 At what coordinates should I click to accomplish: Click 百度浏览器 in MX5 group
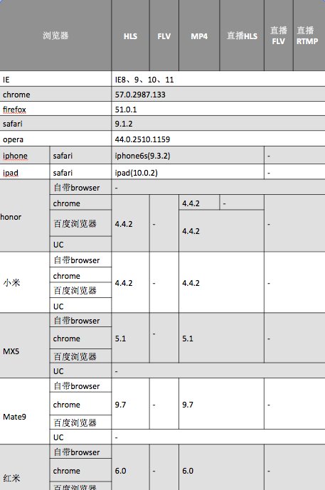80,356
